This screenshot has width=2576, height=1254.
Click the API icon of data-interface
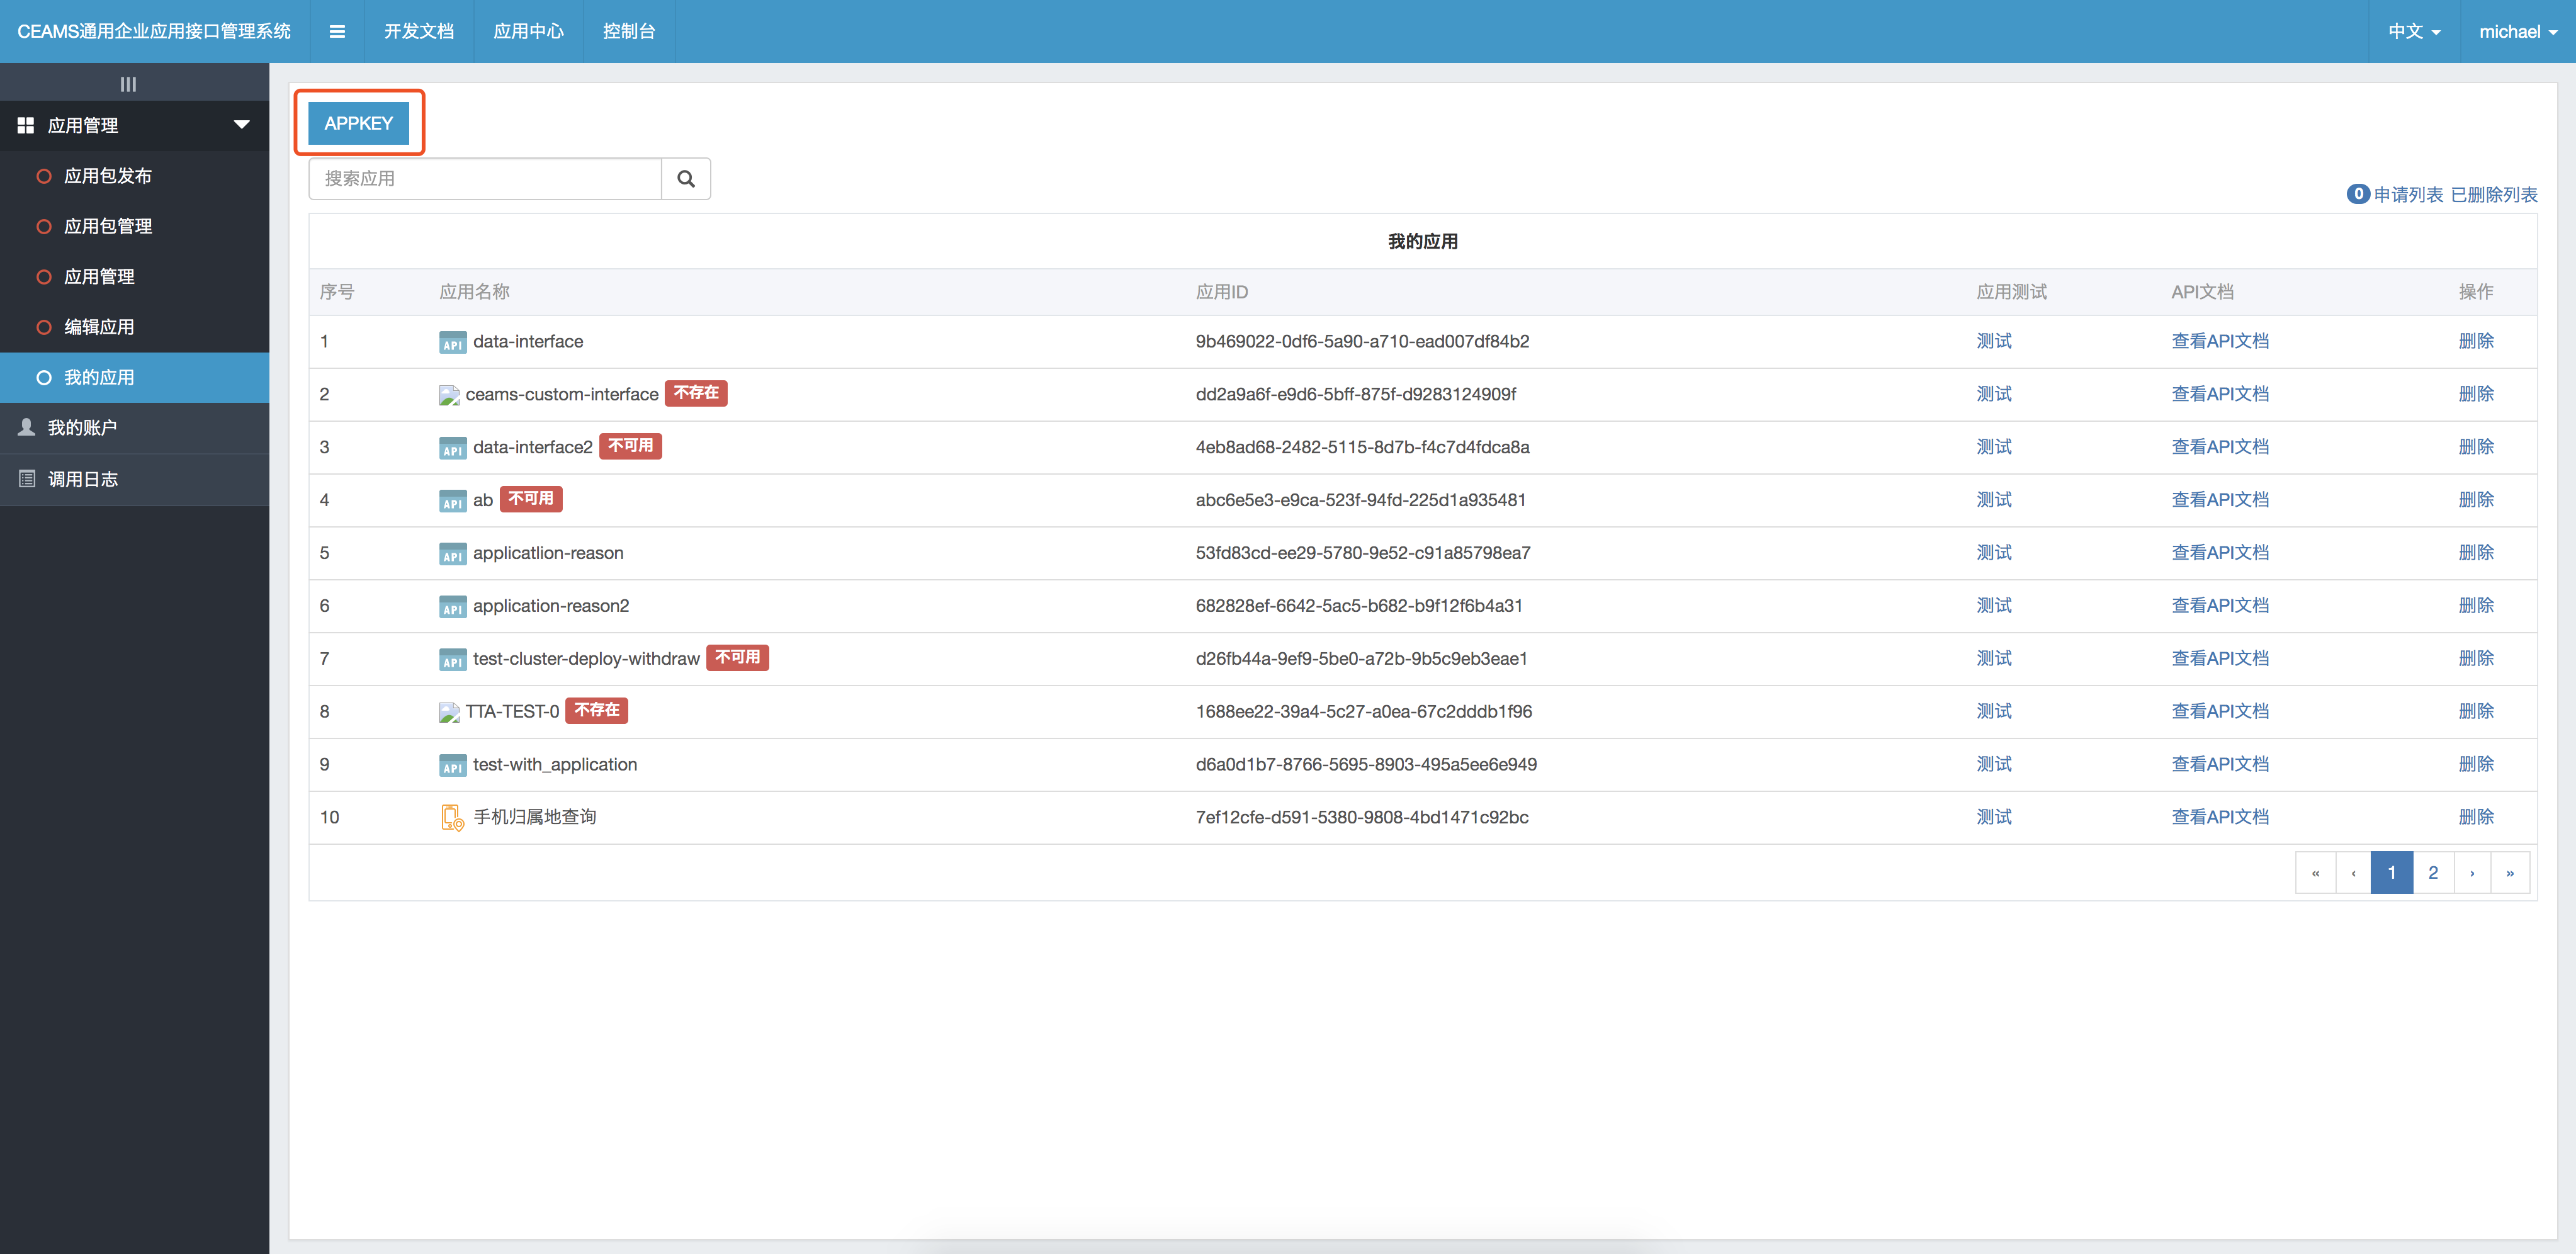pyautogui.click(x=452, y=343)
